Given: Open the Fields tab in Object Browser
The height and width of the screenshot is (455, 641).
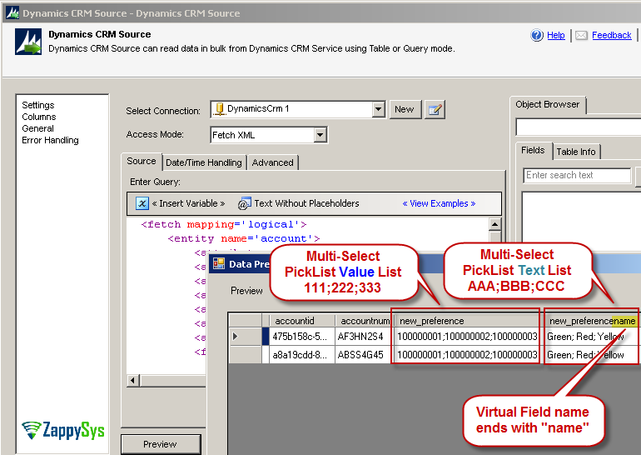Looking at the screenshot, I should tap(533, 151).
